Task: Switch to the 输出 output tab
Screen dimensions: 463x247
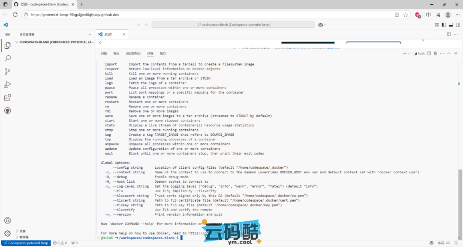Action: tap(116, 54)
